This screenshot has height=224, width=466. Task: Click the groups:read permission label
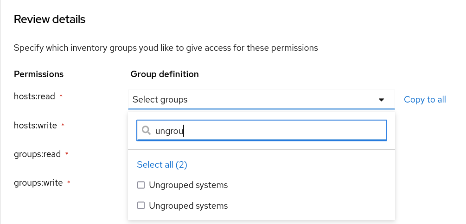coord(38,154)
